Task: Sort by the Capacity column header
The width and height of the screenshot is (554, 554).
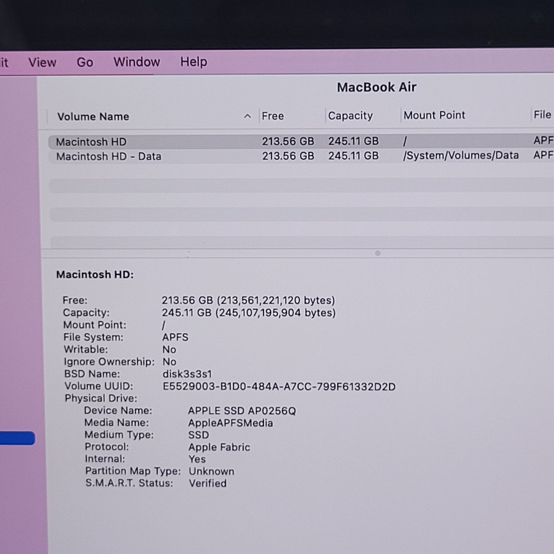Action: tap(350, 116)
